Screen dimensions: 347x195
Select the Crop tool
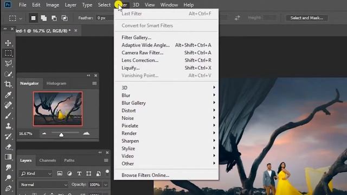click(8, 84)
